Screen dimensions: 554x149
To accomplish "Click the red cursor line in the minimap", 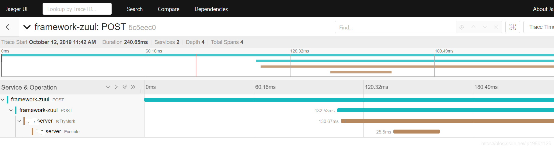I will [196, 65].
